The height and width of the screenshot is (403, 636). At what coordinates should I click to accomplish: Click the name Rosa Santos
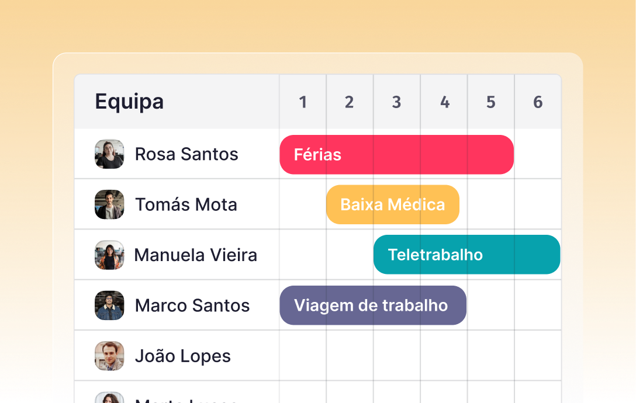[187, 154]
